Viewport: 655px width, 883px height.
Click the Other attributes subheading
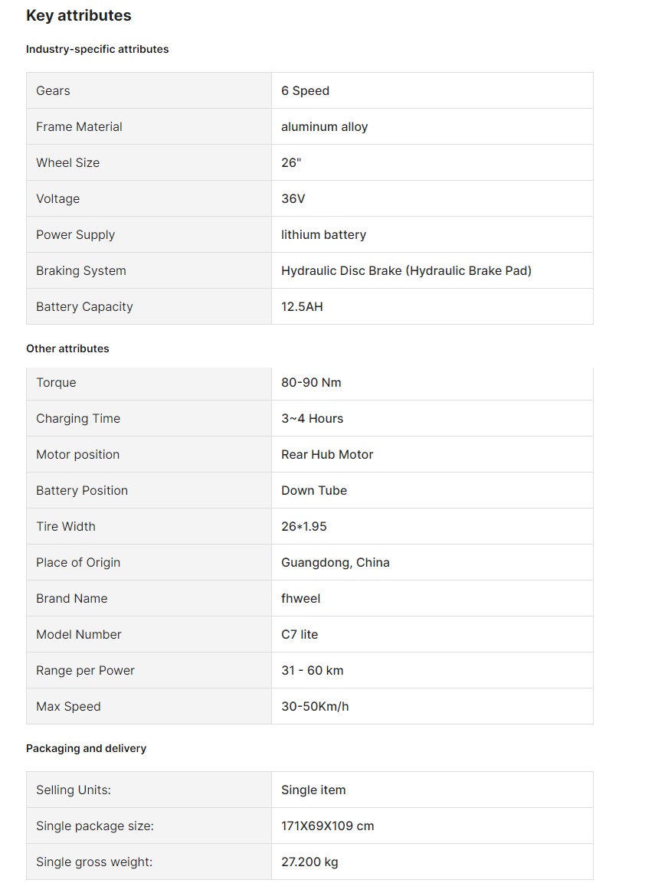click(x=67, y=348)
